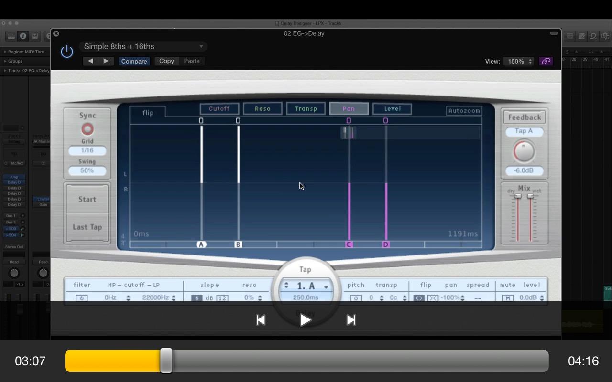Viewport: 612px width, 382px height.
Task: Open the Grid 1/16 menu
Action: point(87,150)
